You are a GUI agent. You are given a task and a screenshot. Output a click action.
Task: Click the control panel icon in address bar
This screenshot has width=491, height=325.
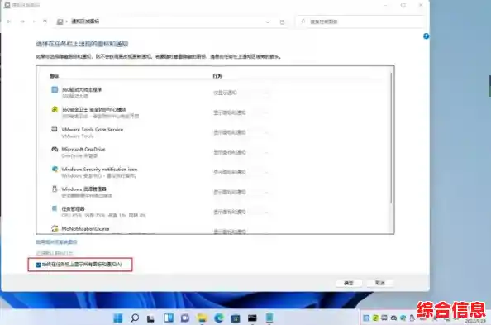click(60, 22)
